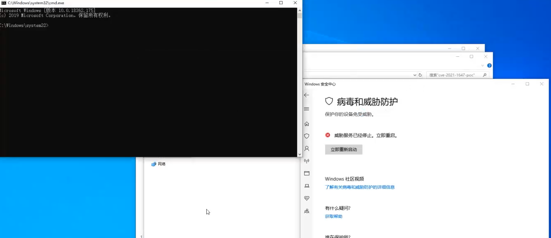Minimize the Windows Security window

[513, 84]
